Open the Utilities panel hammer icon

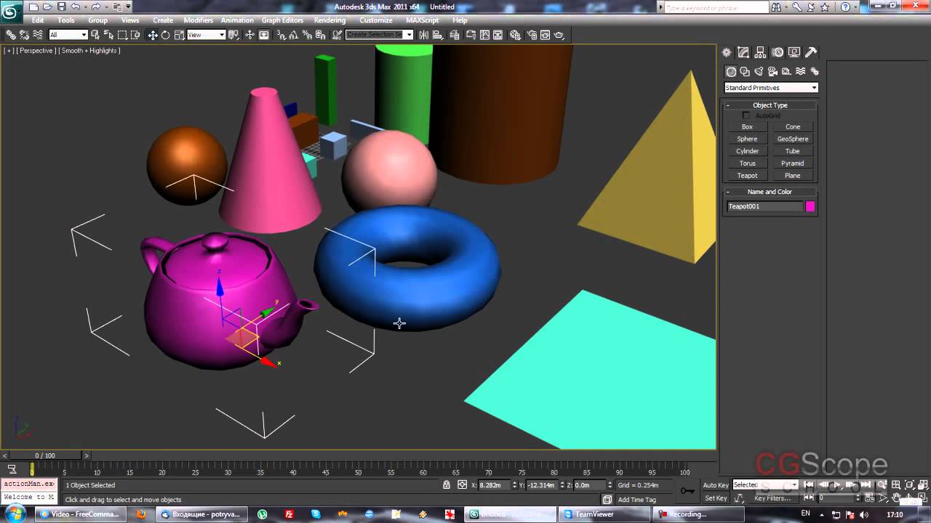coord(811,52)
